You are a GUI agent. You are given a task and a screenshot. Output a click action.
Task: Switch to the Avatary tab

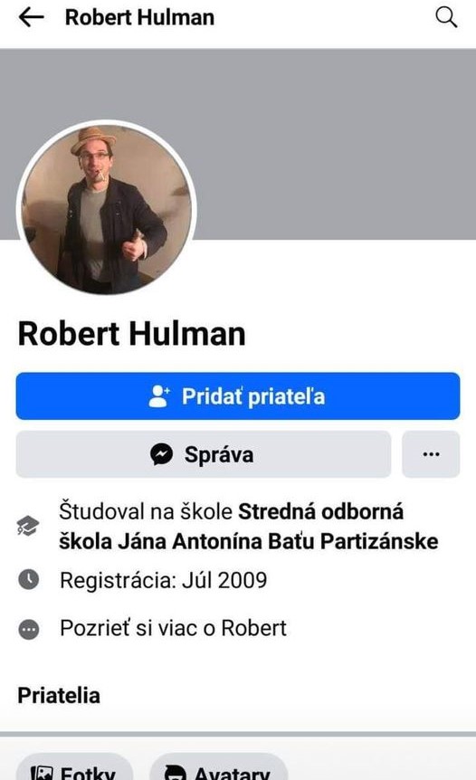[219, 766]
